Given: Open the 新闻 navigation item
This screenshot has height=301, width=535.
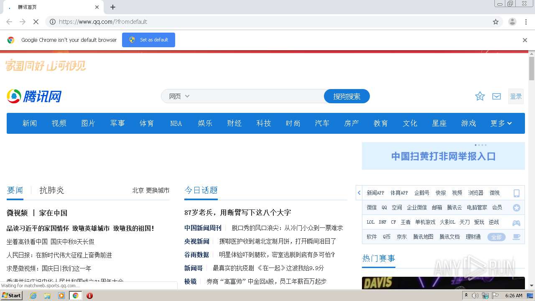Looking at the screenshot, I should pyautogui.click(x=30, y=123).
